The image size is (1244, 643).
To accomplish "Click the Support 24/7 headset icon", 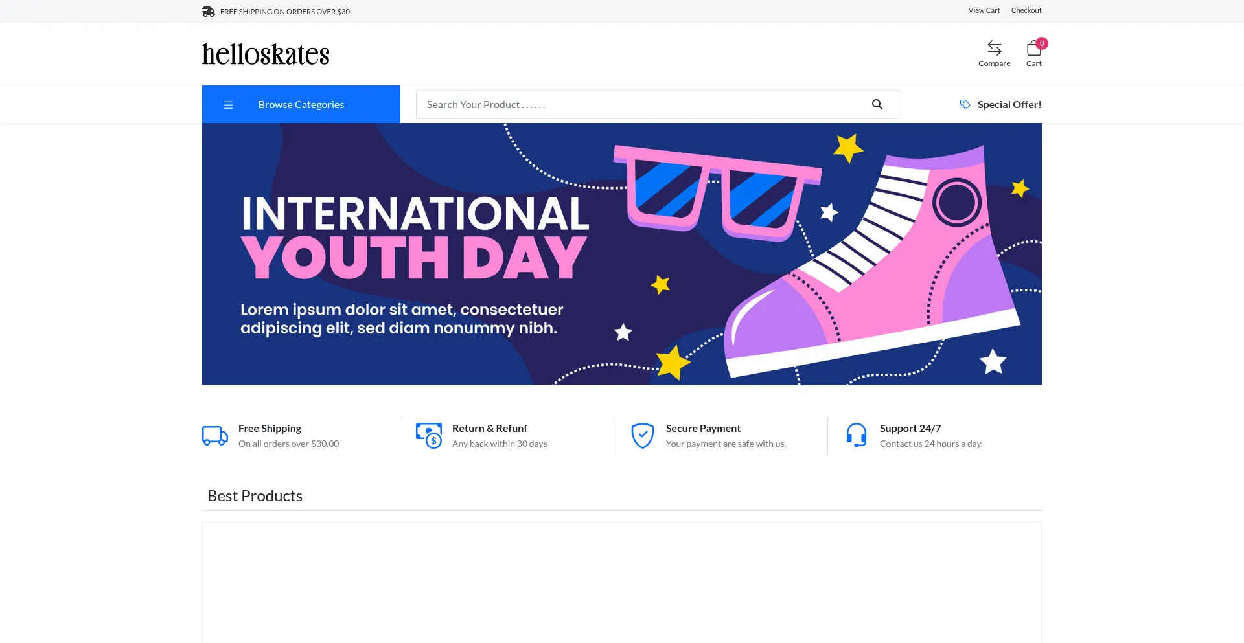I will click(856, 436).
